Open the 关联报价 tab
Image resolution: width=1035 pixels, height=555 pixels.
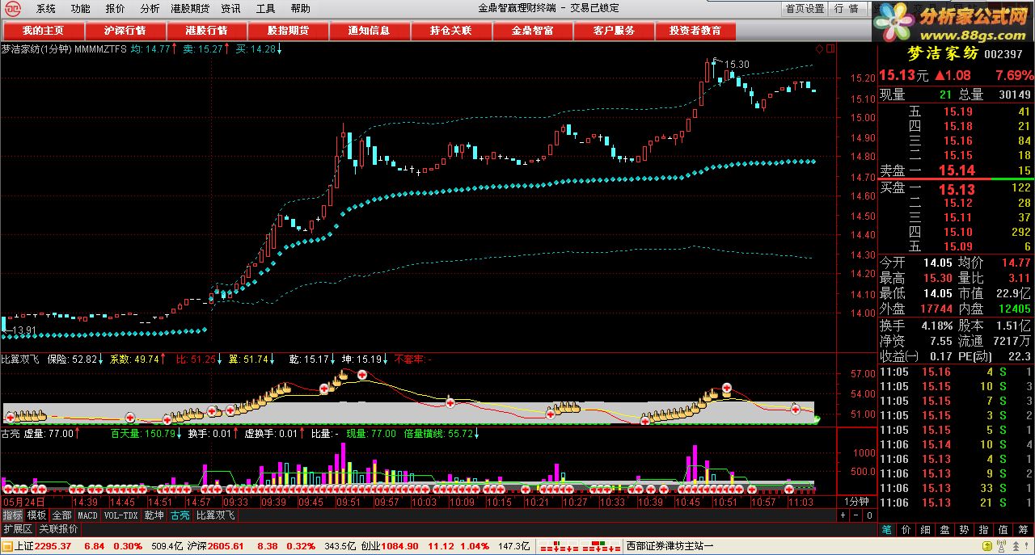pos(59,529)
